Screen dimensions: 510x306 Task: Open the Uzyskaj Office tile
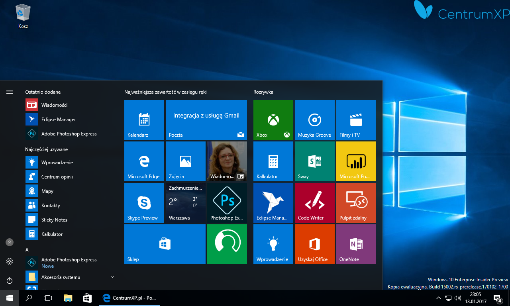tap(315, 244)
